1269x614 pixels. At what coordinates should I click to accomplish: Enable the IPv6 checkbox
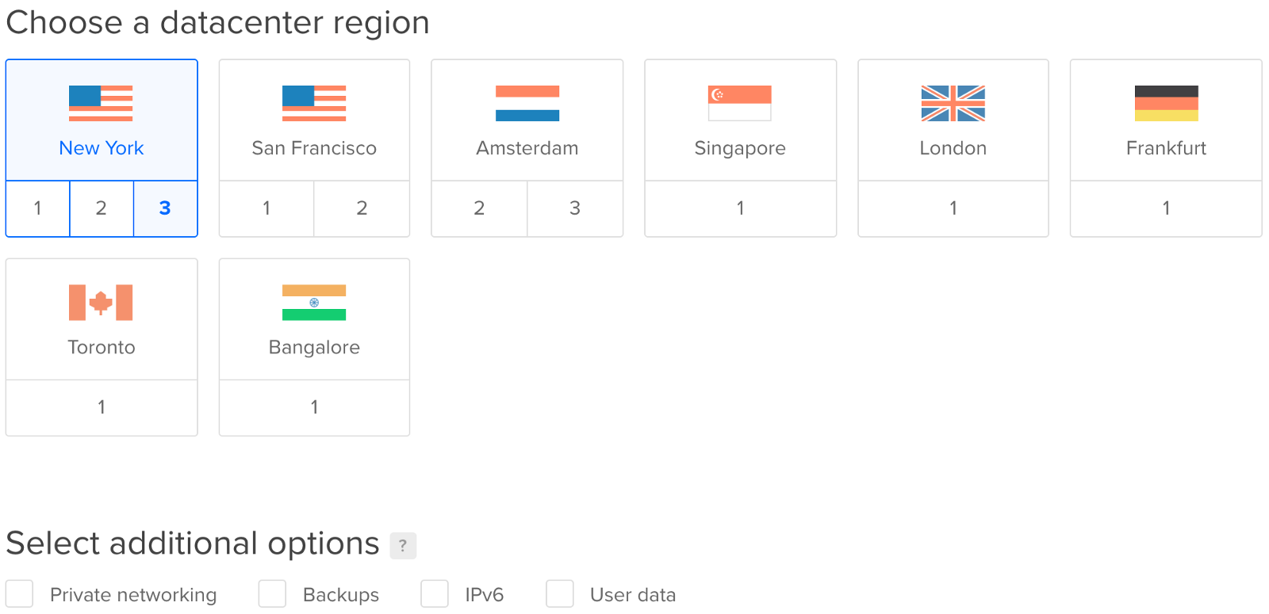(x=435, y=593)
